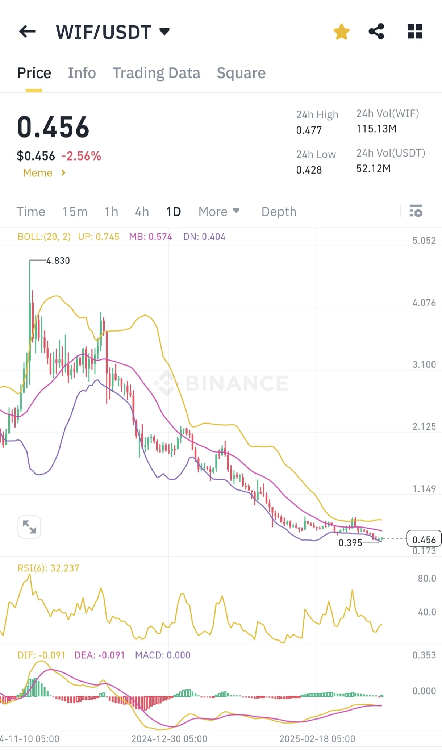Select the 4h chart interval
The width and height of the screenshot is (442, 750).
142,212
